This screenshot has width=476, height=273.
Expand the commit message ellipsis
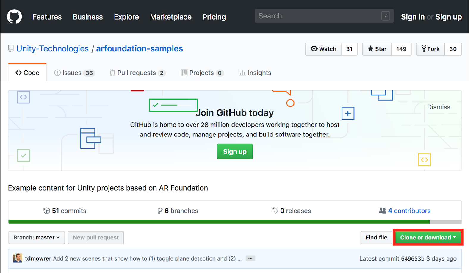tap(250, 259)
